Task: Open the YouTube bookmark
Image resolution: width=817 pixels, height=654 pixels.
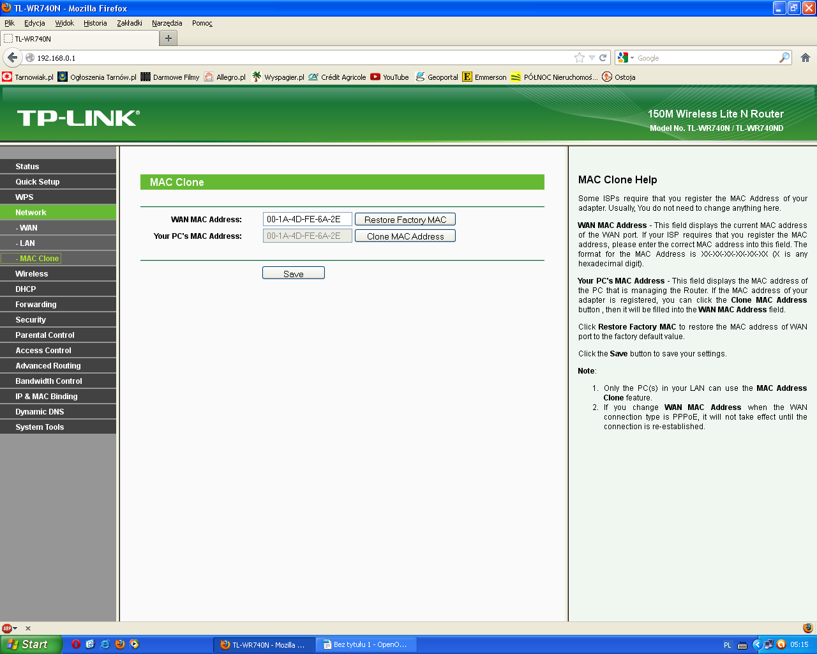Action: 389,77
